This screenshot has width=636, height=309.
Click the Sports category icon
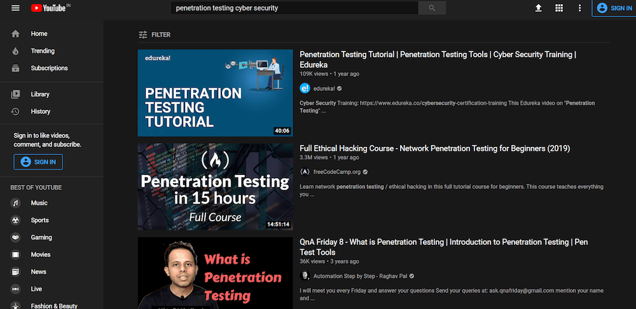point(15,220)
